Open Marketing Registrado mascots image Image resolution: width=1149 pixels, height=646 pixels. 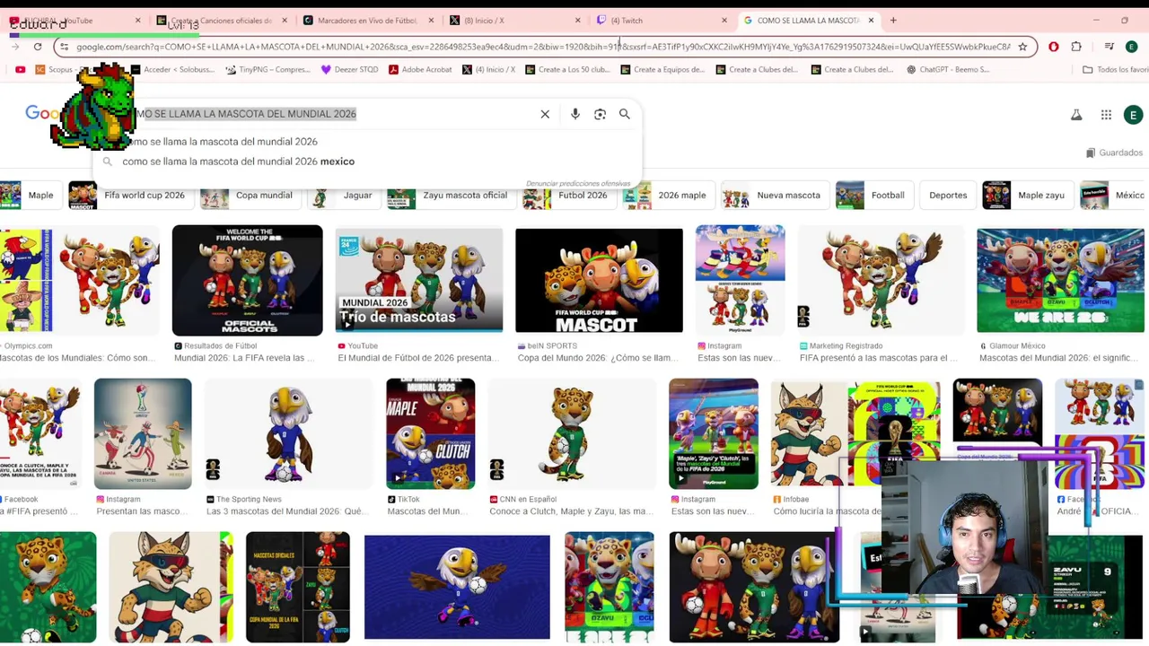click(881, 280)
